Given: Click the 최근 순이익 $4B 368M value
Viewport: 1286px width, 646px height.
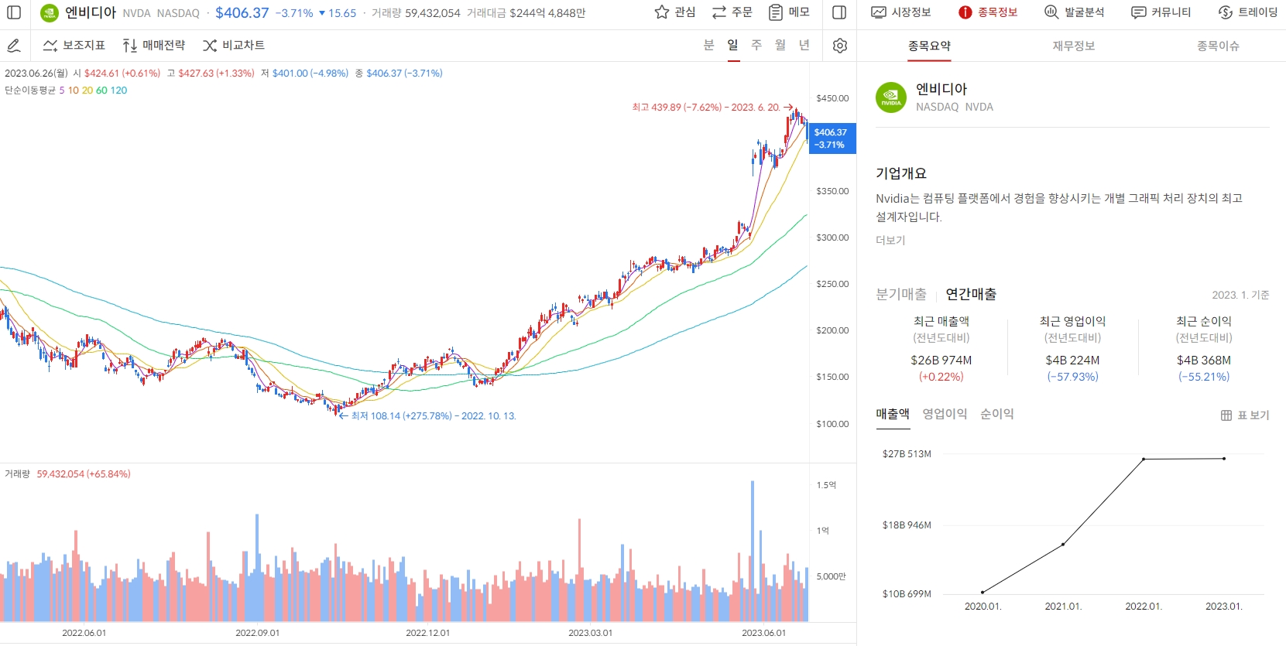Looking at the screenshot, I should point(1204,361).
